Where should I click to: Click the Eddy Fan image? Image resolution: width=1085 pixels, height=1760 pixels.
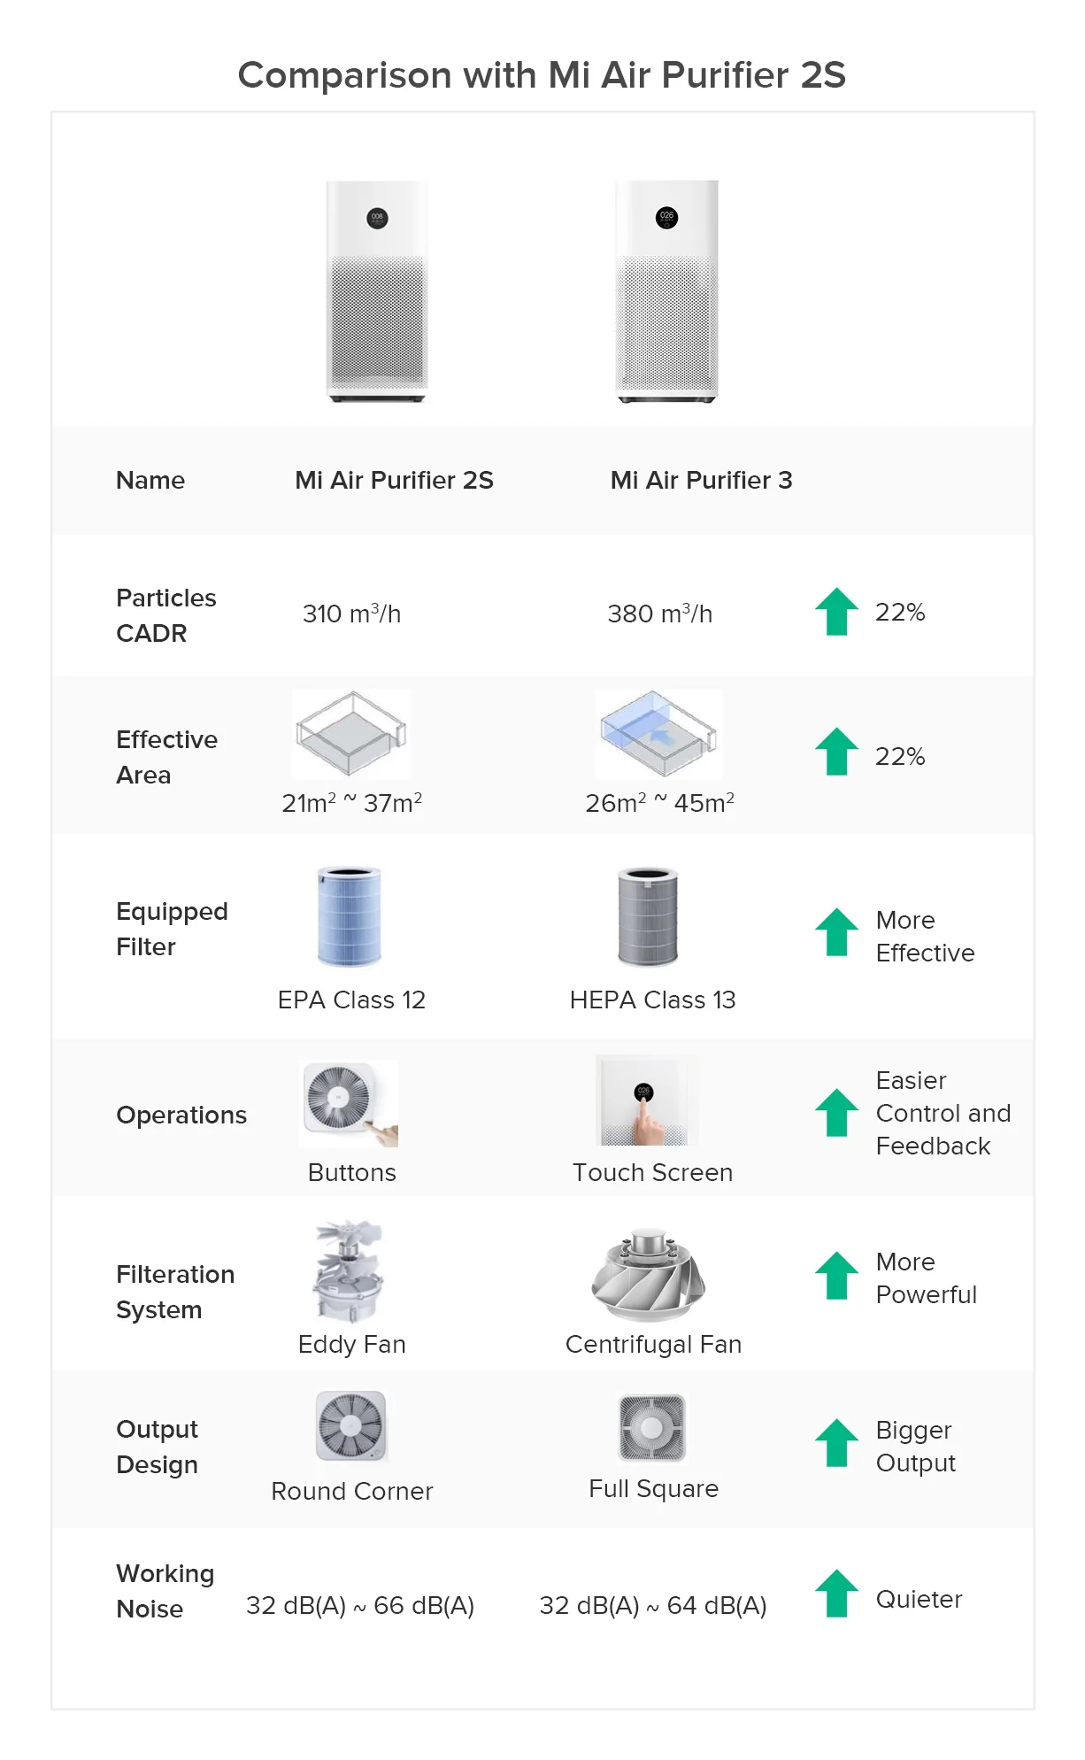(x=348, y=1271)
